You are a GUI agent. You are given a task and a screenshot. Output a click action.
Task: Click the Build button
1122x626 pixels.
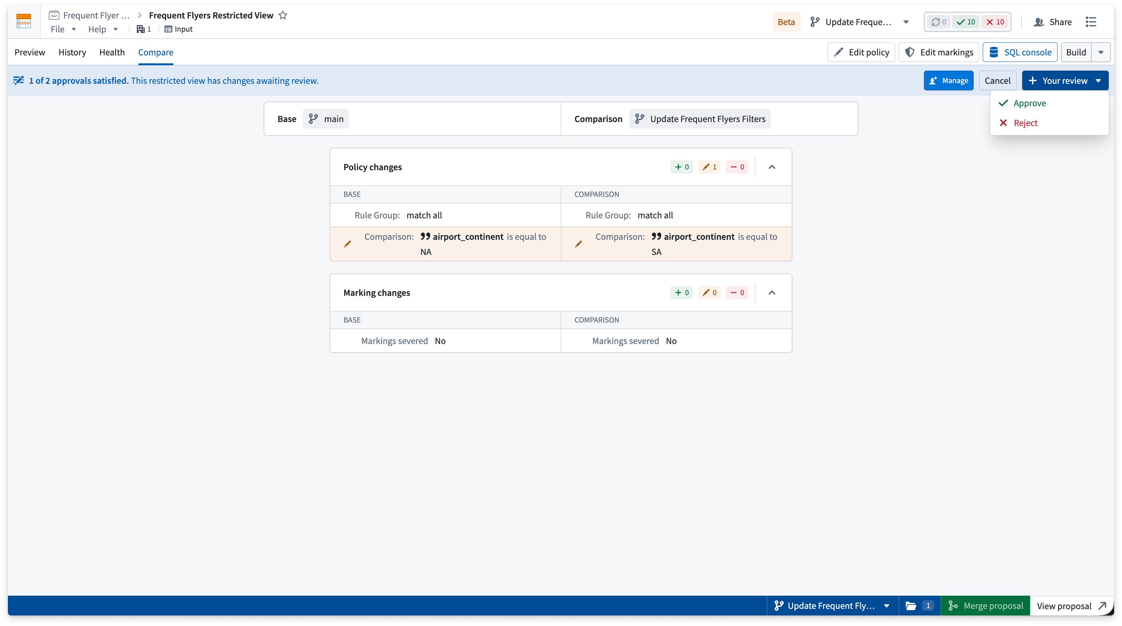coord(1076,52)
